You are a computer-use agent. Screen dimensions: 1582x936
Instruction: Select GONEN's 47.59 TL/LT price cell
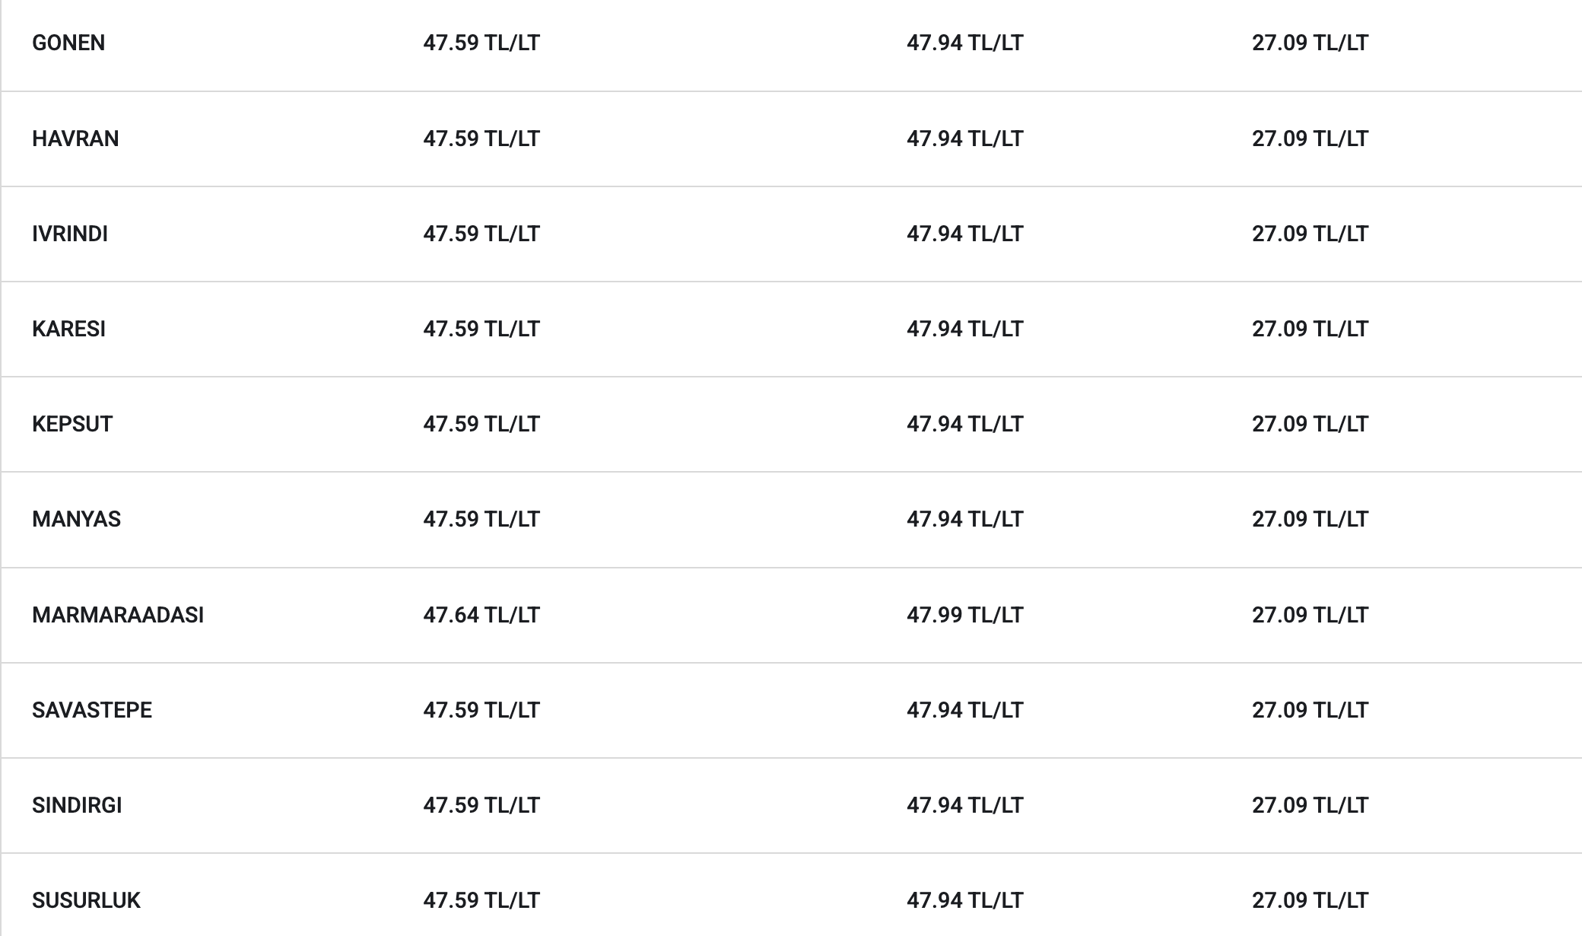(x=481, y=43)
